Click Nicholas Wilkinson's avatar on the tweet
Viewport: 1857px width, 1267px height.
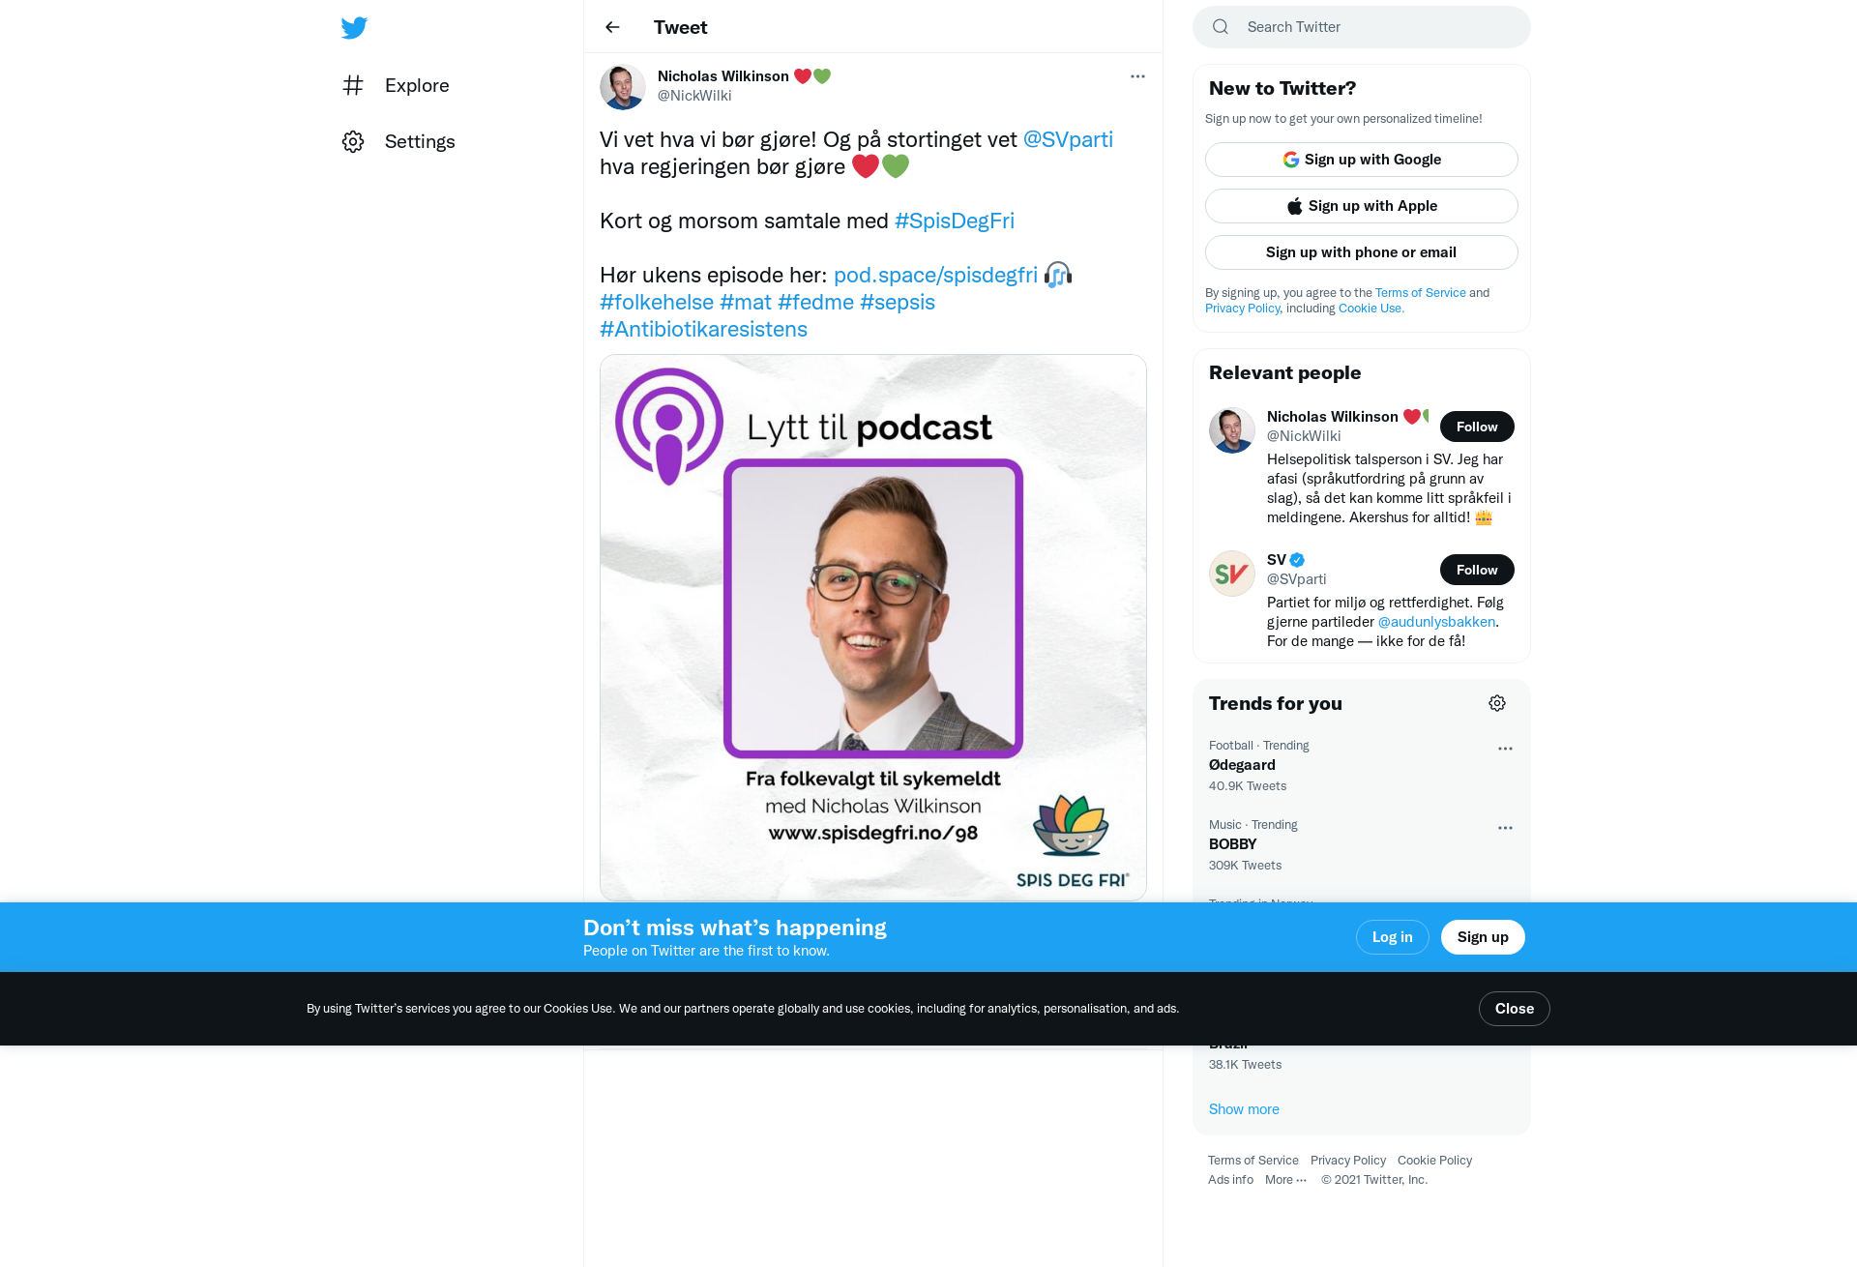click(623, 87)
